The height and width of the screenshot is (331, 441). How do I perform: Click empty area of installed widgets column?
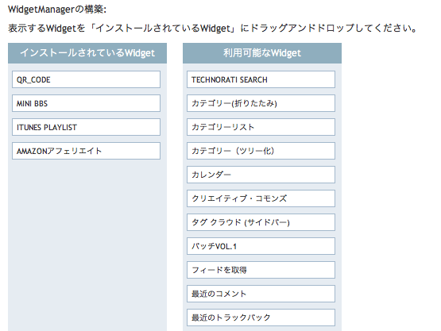click(x=87, y=244)
